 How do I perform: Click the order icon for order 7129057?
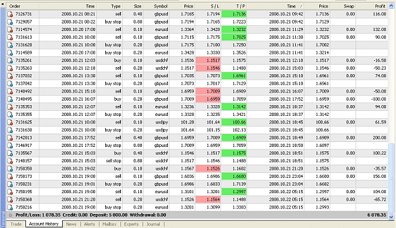pyautogui.click(x=10, y=22)
